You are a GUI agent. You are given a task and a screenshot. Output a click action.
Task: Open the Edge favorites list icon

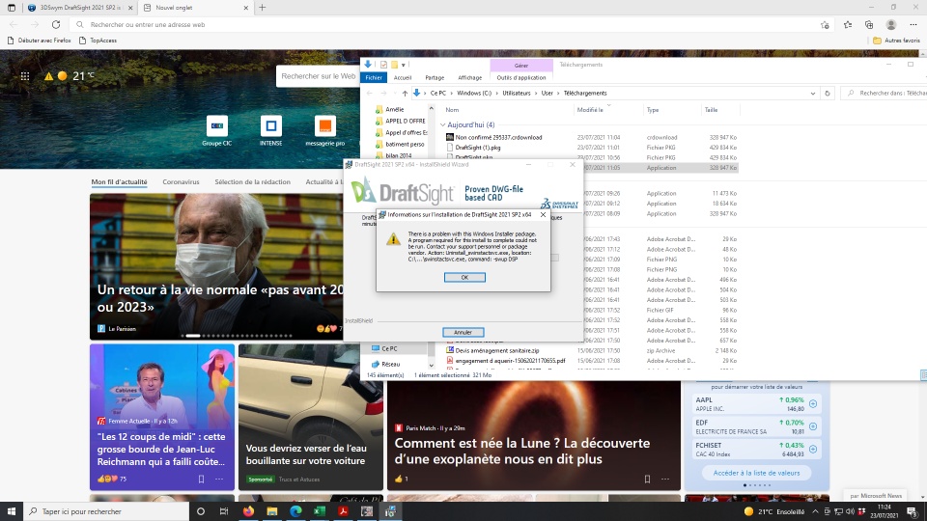[x=848, y=25]
